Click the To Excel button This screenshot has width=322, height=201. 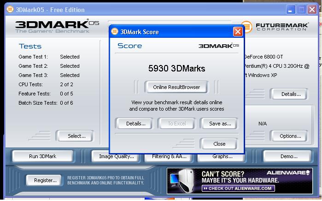tap(176, 124)
